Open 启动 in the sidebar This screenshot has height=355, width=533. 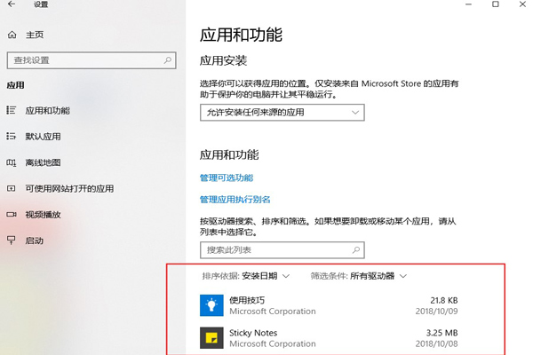35,241
